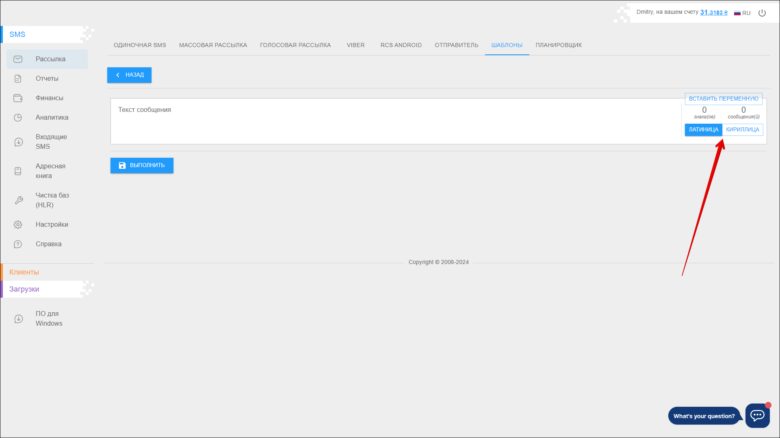The width and height of the screenshot is (780, 438).
Task: Open the МАССОВАЯ РАССЫЛКА tab
Action: pos(213,45)
